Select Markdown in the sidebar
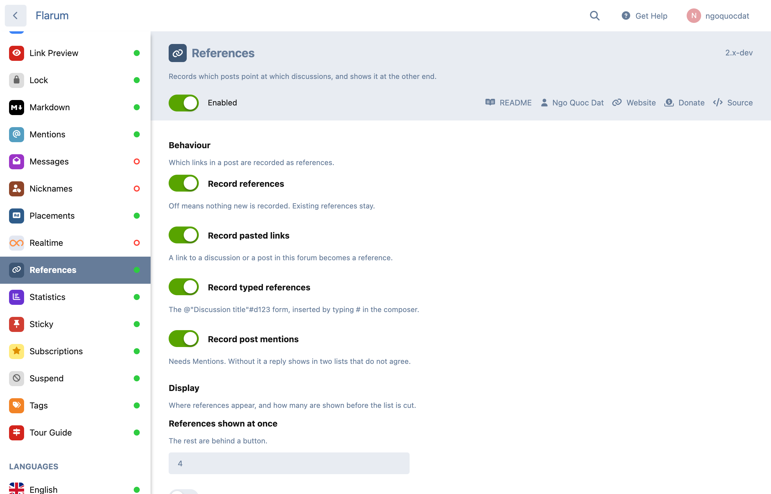Viewport: 771px width, 494px height. 75,107
